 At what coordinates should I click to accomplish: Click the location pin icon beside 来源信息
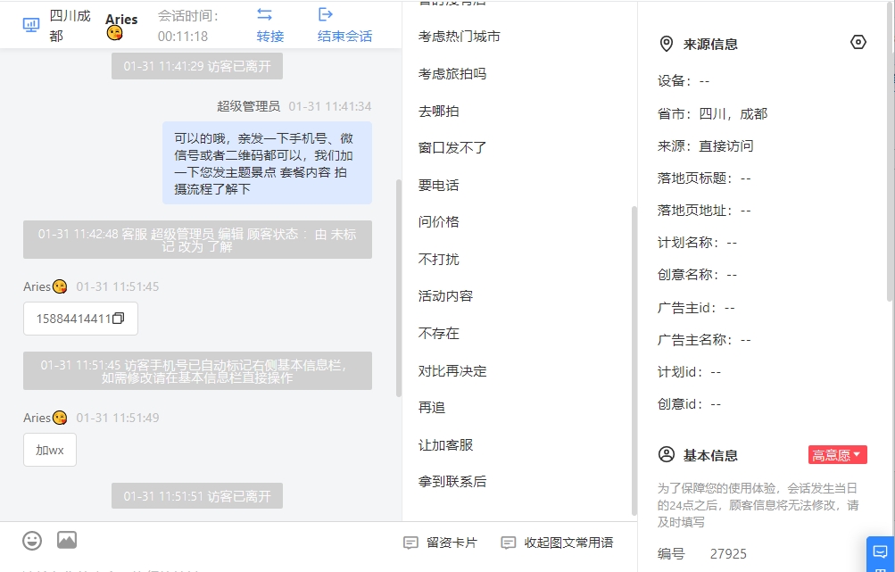coord(666,44)
